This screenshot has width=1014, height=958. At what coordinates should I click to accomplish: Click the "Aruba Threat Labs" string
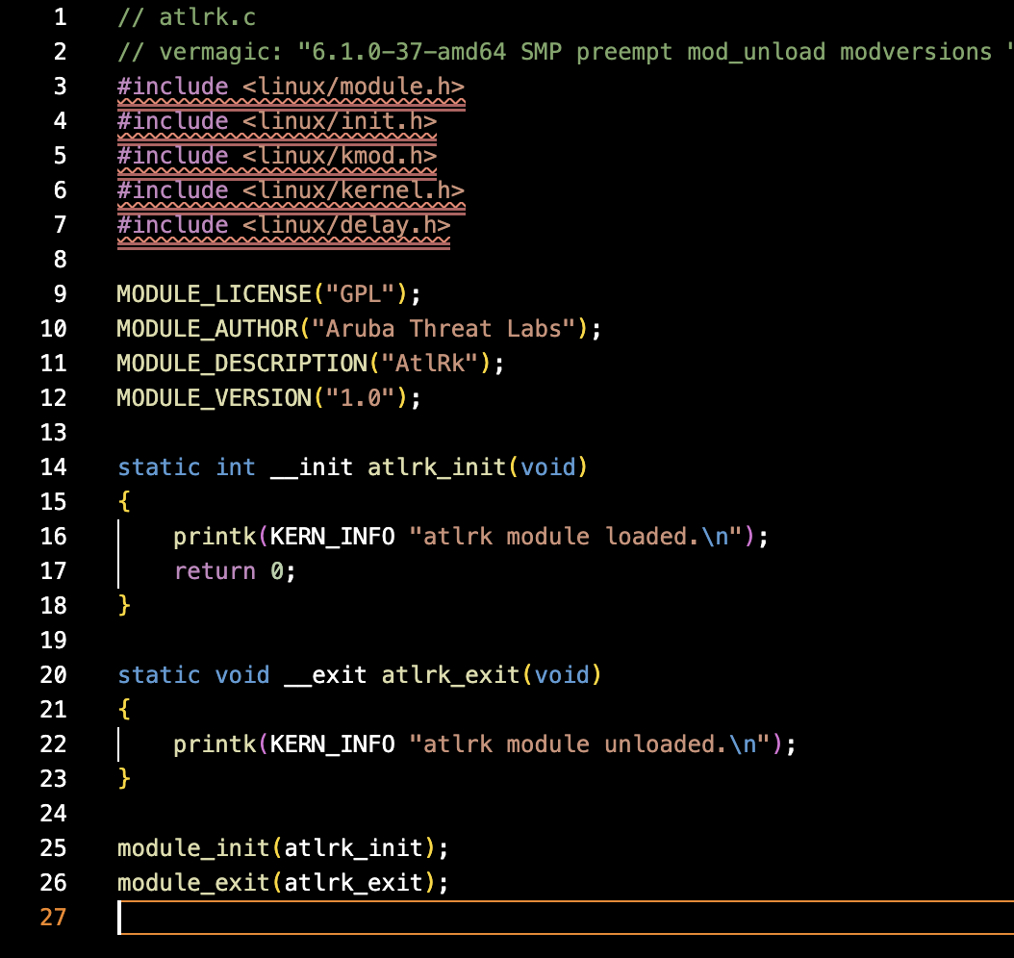[444, 329]
